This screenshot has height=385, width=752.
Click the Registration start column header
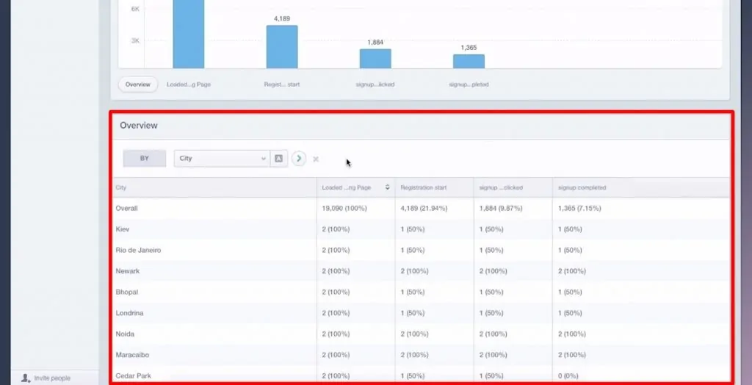(424, 187)
